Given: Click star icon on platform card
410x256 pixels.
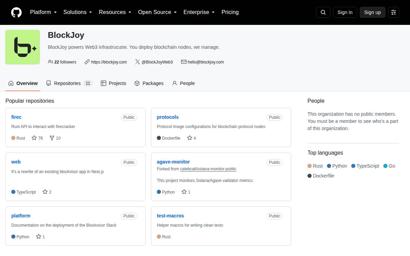Looking at the screenshot, I should click(39, 237).
